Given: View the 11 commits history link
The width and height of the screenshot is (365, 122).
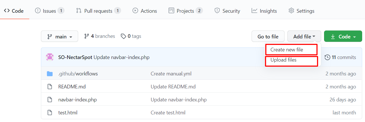Looking at the screenshot, I should (x=344, y=57).
